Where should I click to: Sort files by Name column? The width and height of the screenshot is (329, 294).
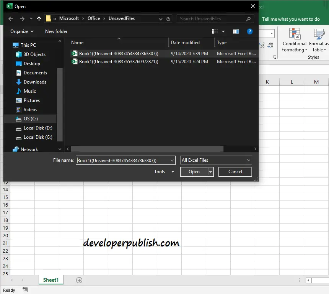[77, 43]
